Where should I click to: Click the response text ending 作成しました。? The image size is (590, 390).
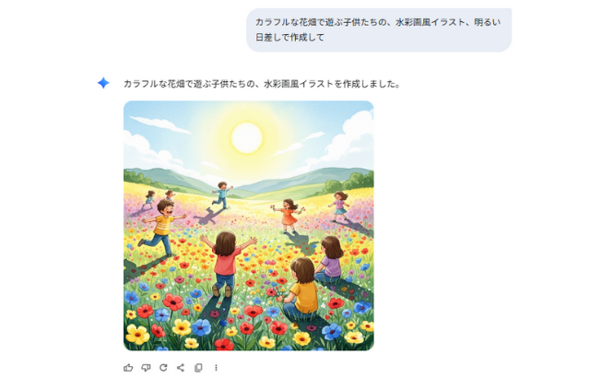[x=262, y=84]
